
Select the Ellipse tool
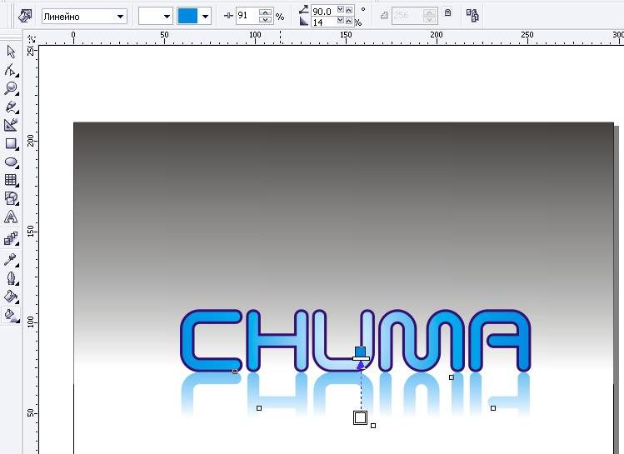click(x=11, y=162)
